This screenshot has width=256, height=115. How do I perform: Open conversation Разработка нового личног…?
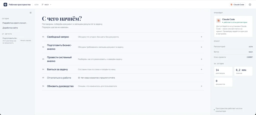(15, 23)
